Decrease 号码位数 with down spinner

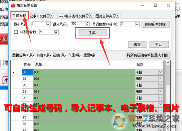(137, 25)
